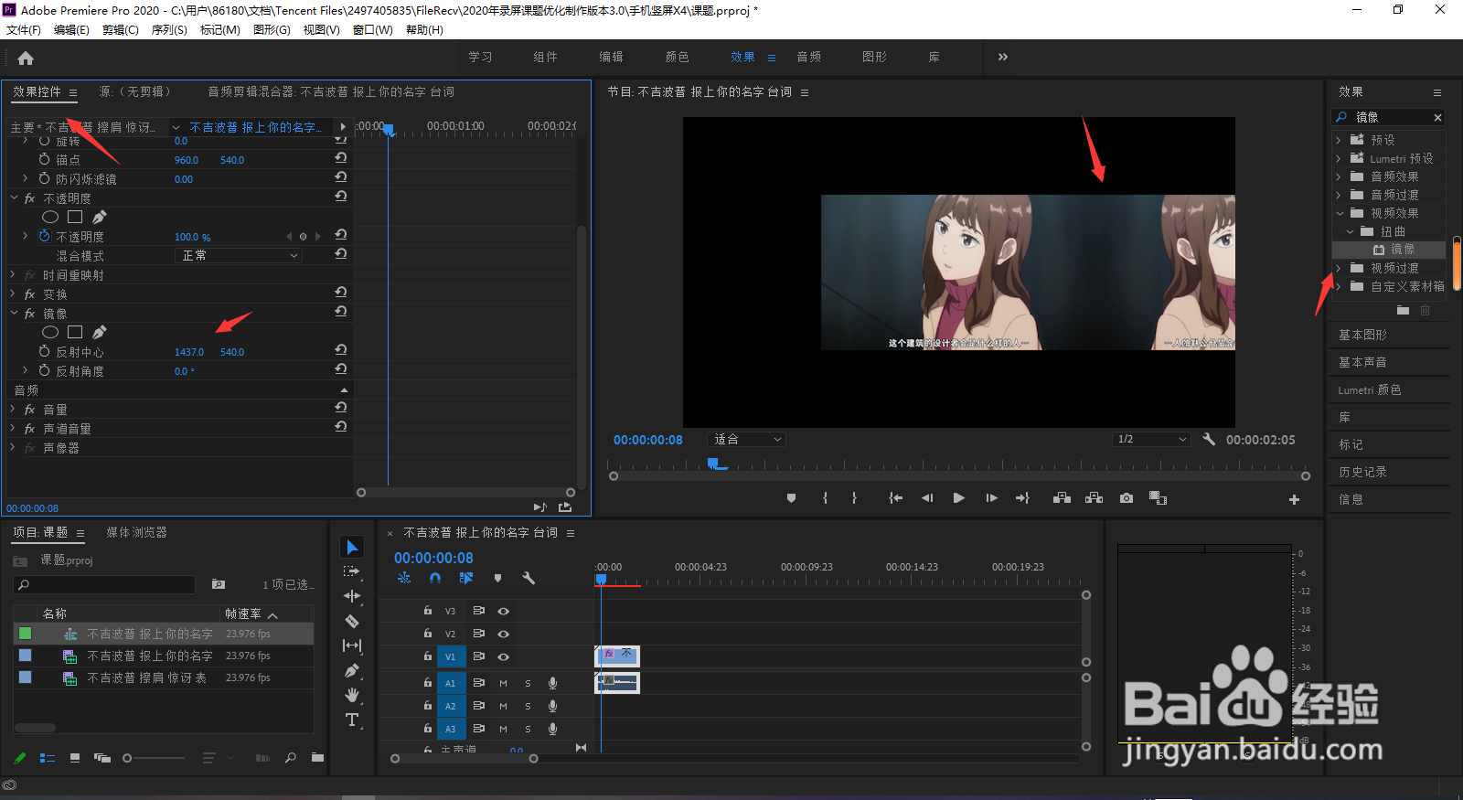1463x800 pixels.
Task: Expand the Time Remapping effect
Action: tap(13, 274)
